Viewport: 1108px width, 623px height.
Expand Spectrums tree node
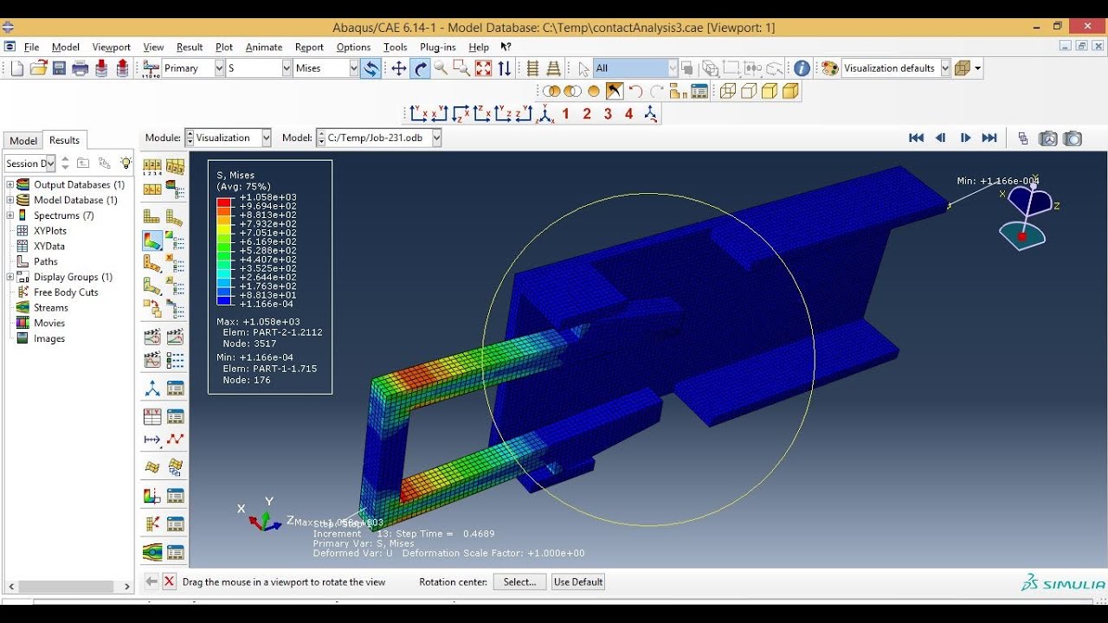click(10, 215)
